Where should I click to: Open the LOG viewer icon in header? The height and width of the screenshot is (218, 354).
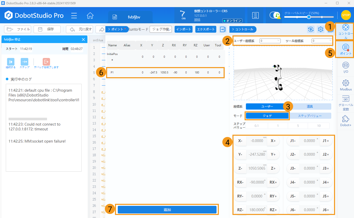click(x=255, y=16)
